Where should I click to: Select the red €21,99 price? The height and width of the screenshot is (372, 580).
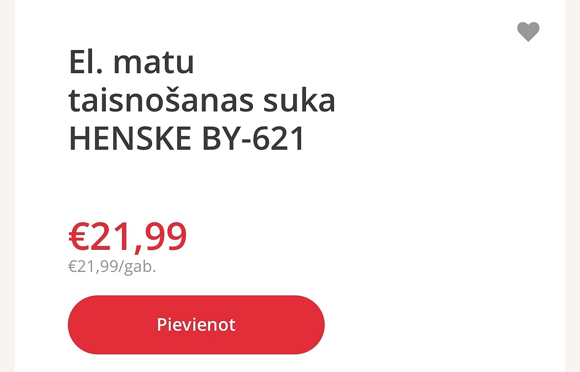pyautogui.click(x=127, y=237)
